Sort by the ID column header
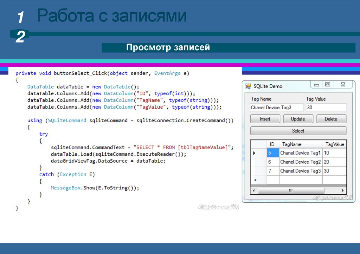Viewport: 360px width, 254px height. pos(272,144)
